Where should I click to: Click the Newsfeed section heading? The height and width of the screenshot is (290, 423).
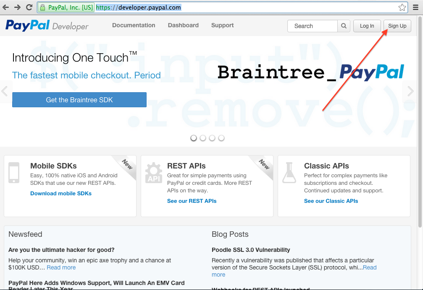[25, 234]
